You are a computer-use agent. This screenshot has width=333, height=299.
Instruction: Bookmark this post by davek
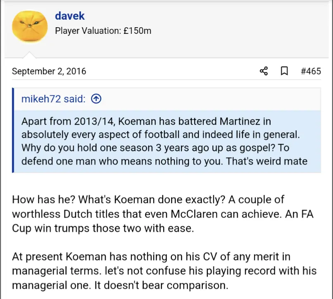[284, 71]
